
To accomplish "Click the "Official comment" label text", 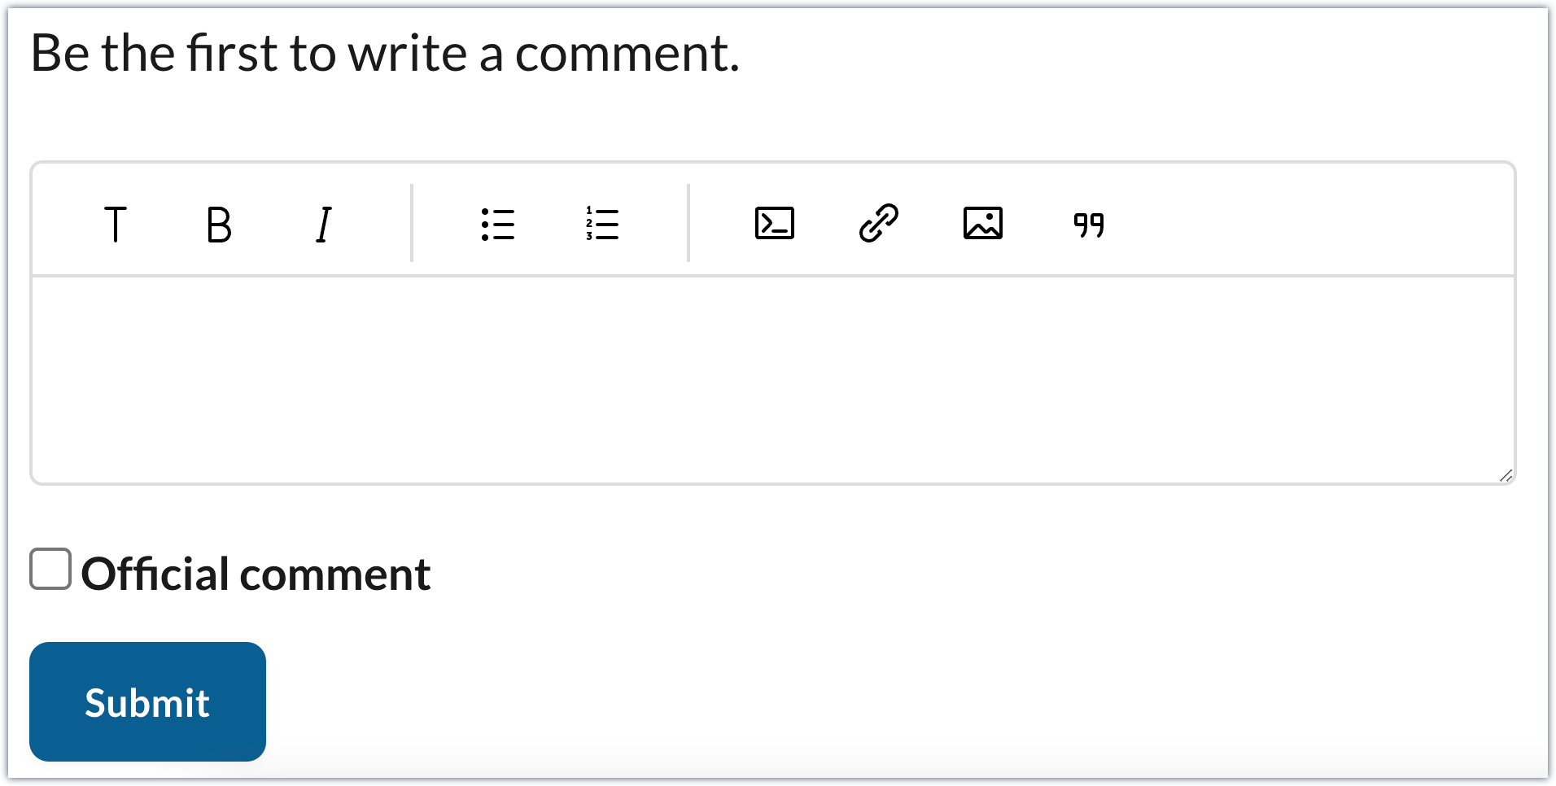I will [x=256, y=574].
